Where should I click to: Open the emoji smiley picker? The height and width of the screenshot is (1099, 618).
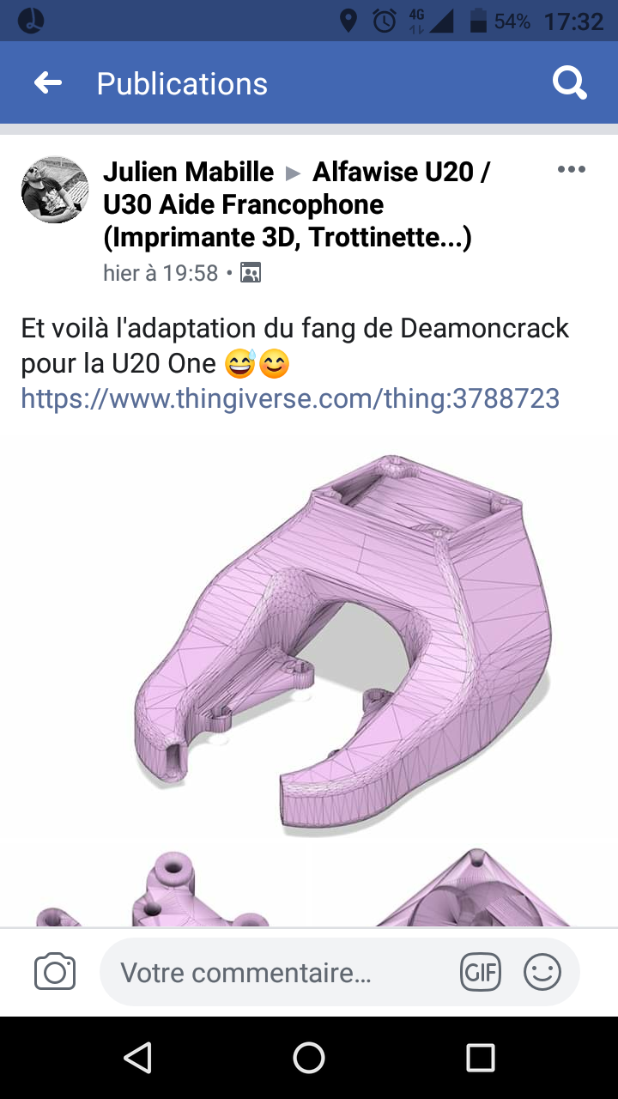542,972
